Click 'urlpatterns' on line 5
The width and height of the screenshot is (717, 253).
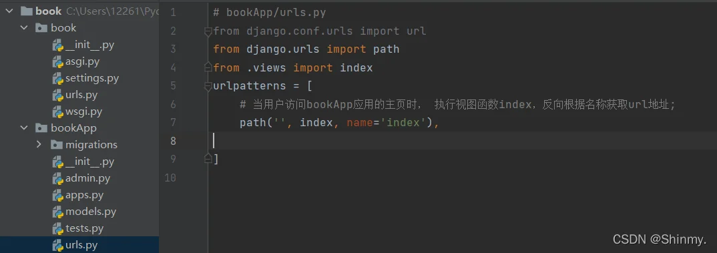click(x=250, y=86)
